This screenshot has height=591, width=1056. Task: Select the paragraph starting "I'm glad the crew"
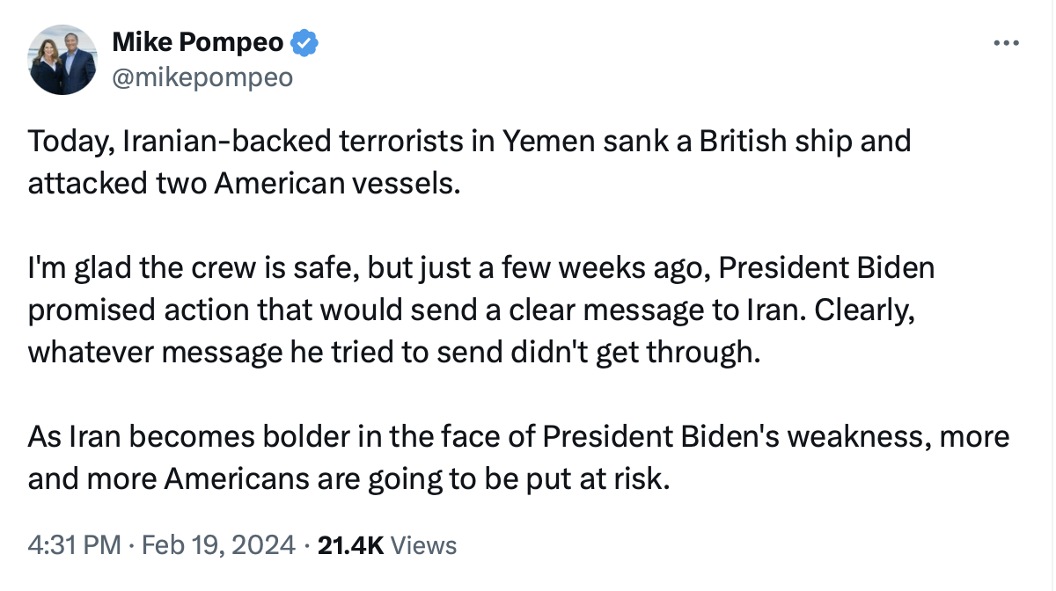[481, 310]
